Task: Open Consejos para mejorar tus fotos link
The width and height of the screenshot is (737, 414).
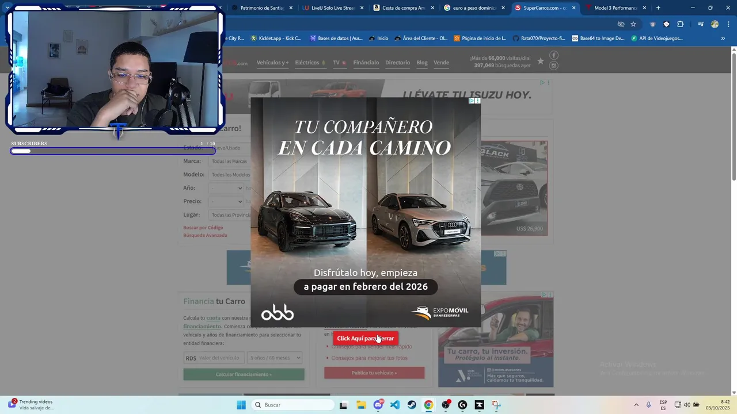Action: tap(369, 358)
